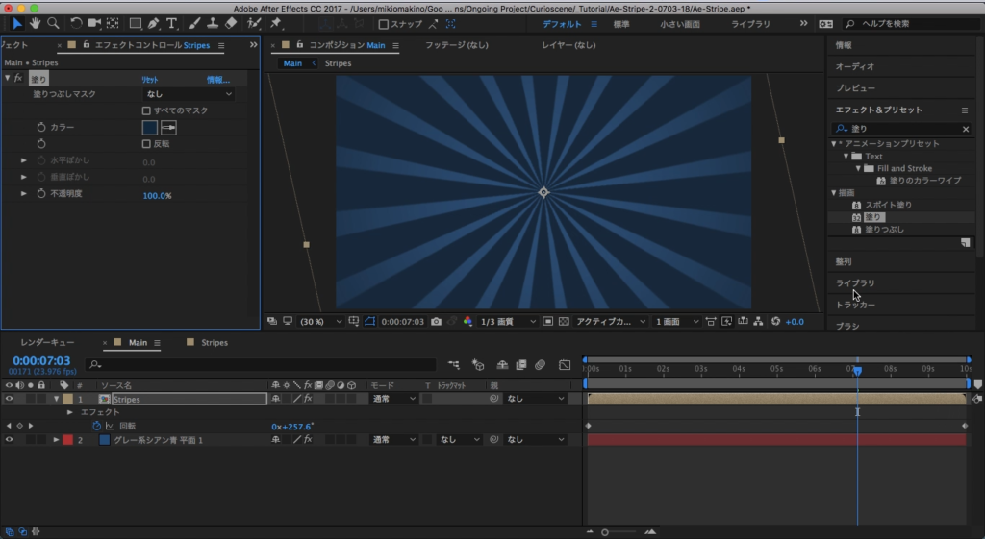Image resolution: width=985 pixels, height=539 pixels.
Task: Click the rotation stopwatch icon in the timeline
Action: tap(96, 426)
